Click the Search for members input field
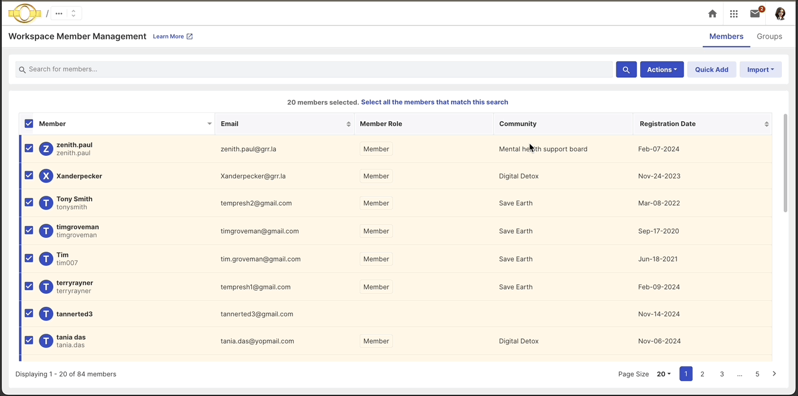The image size is (798, 396). [x=316, y=70]
